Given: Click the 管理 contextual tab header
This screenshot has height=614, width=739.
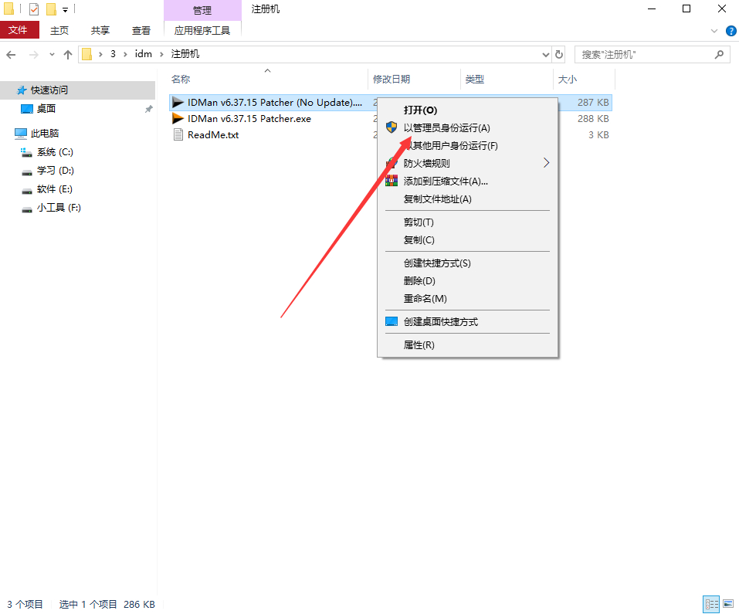Looking at the screenshot, I should click(202, 10).
